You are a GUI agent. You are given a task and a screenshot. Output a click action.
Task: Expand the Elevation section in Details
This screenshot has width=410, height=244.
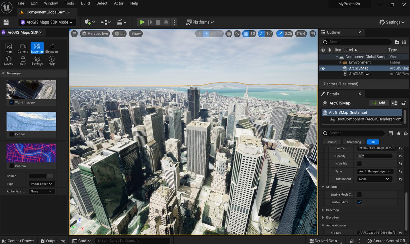[x=323, y=218]
